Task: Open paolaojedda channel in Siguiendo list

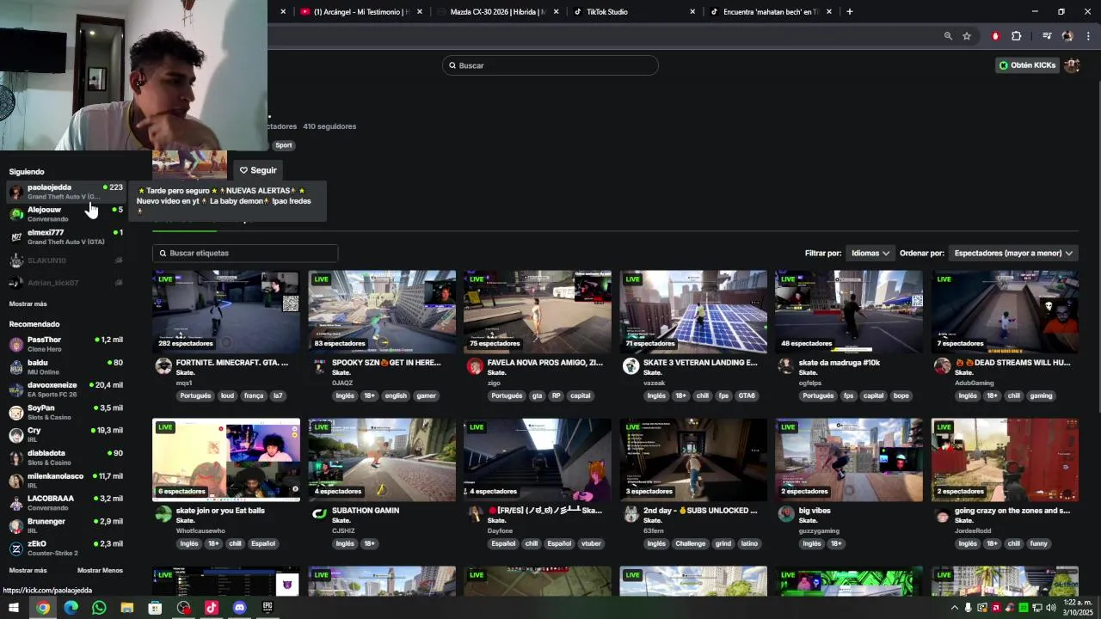Action: (66, 192)
